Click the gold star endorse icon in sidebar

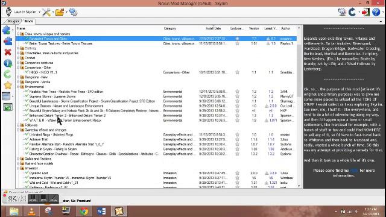(8, 85)
